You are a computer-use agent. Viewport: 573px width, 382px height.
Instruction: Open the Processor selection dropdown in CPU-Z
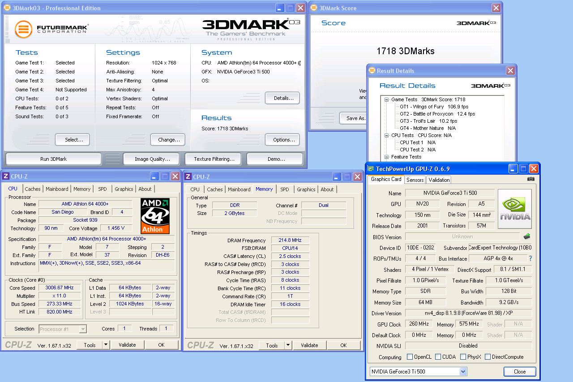click(82, 329)
